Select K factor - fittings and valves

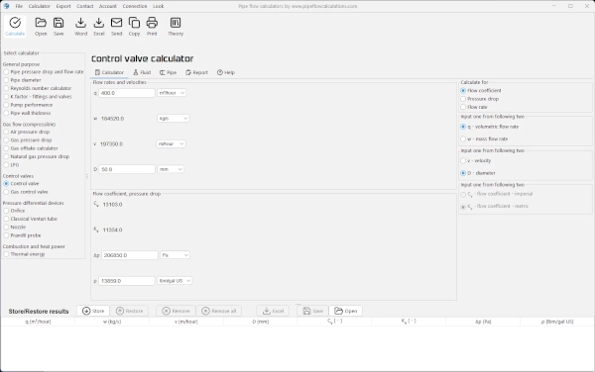click(38, 97)
